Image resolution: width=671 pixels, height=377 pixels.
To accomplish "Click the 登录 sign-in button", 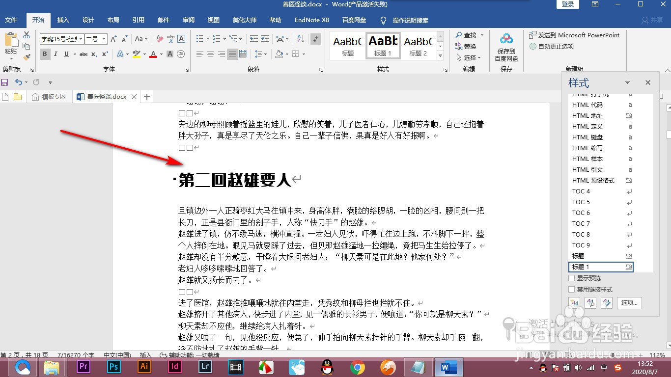I will click(568, 4).
